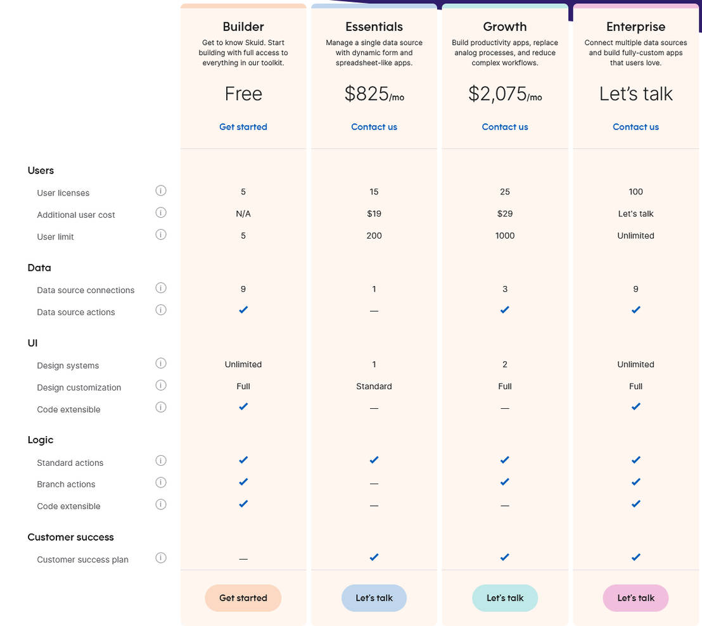Open the Data source actions info icon
Viewport: 702px width, 626px height.
click(x=161, y=310)
